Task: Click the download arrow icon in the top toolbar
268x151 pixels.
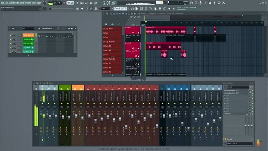Action: coord(224,3)
